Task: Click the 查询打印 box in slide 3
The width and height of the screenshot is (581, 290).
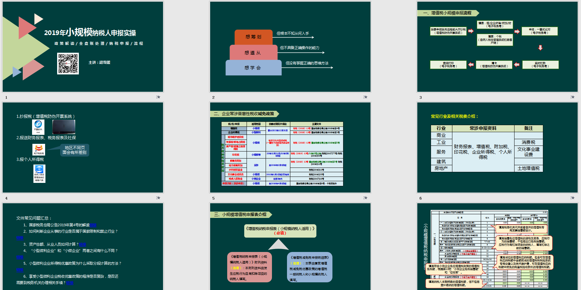Action: pos(448,65)
